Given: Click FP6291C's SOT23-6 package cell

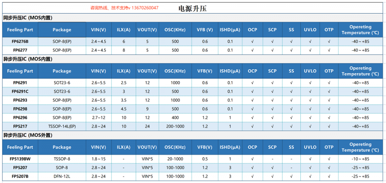Looking at the screenshot, I should point(62,91).
